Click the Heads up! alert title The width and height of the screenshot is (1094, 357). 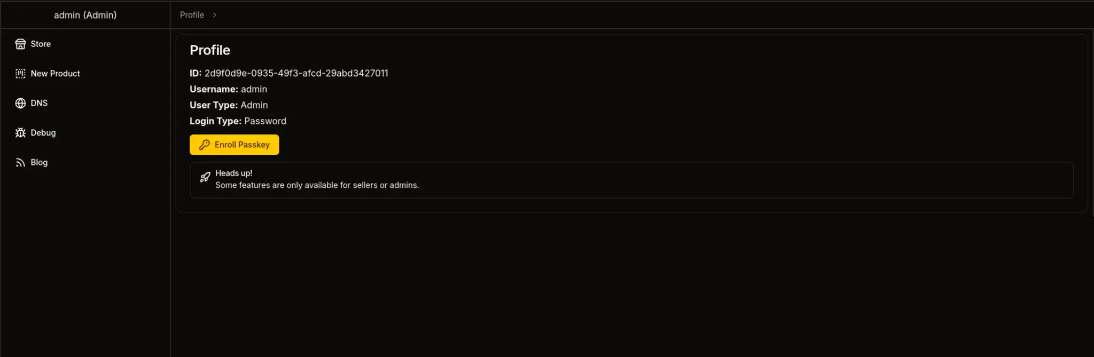coord(234,173)
